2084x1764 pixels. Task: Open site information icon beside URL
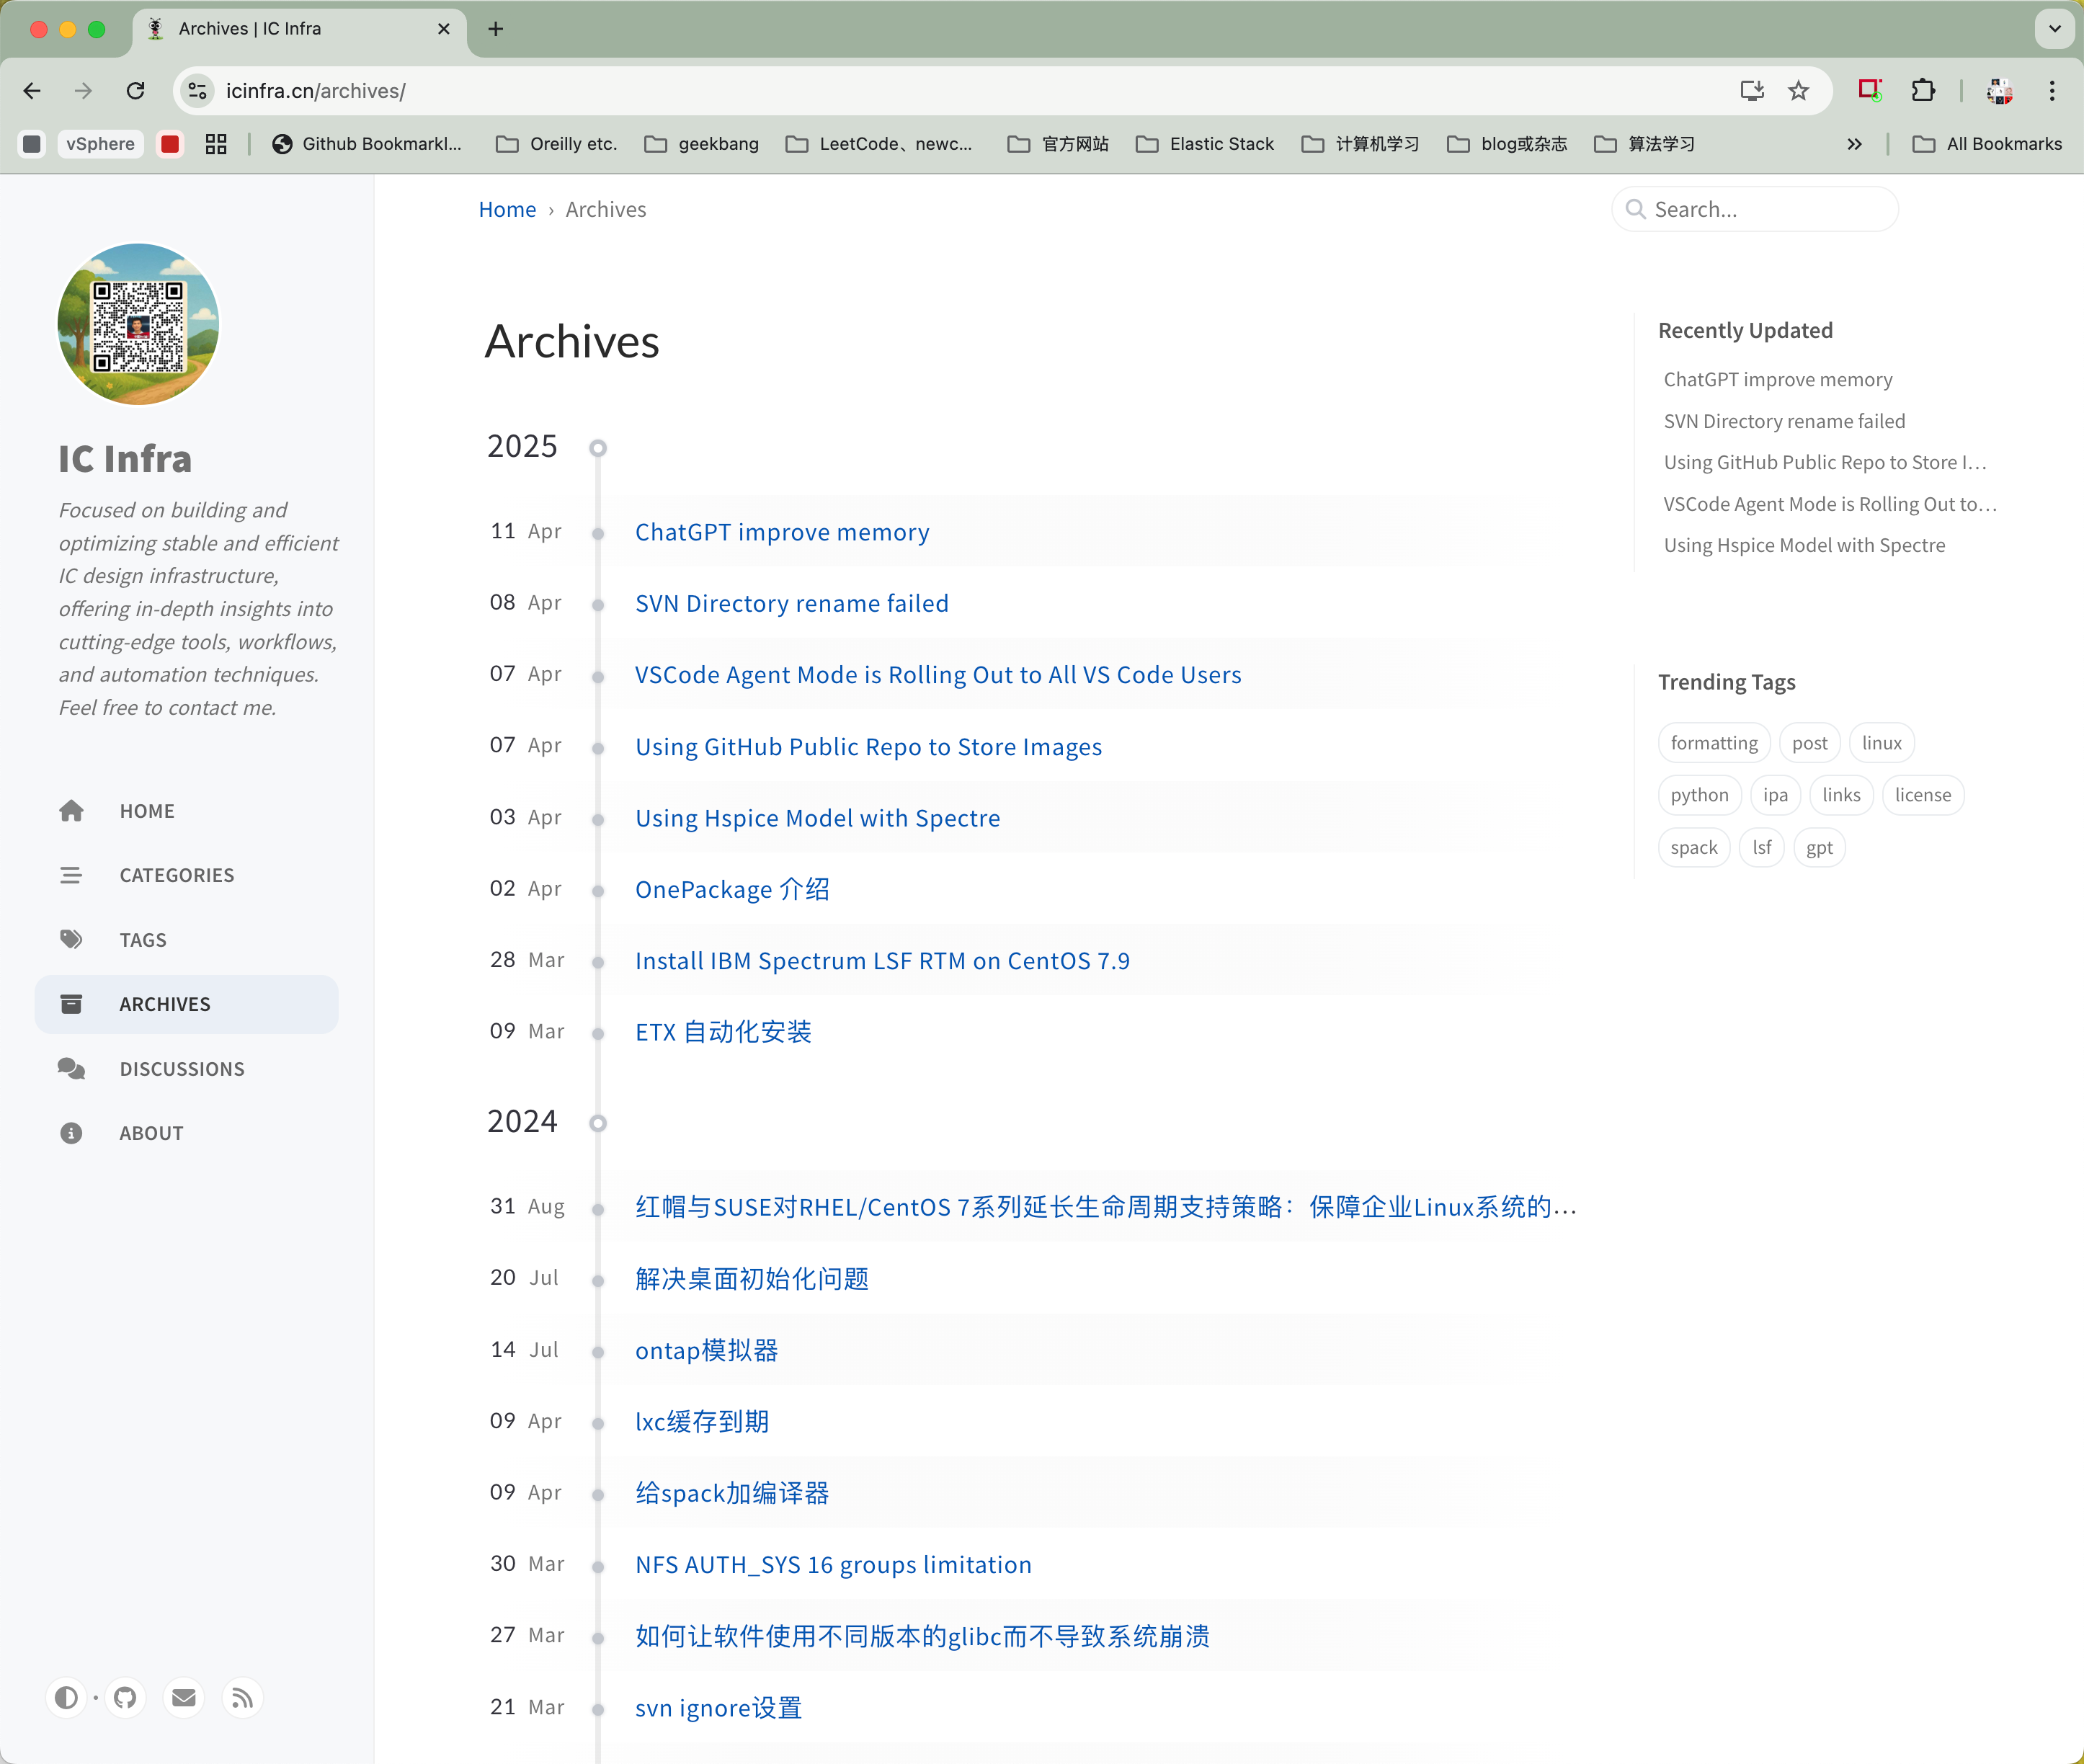pos(198,91)
